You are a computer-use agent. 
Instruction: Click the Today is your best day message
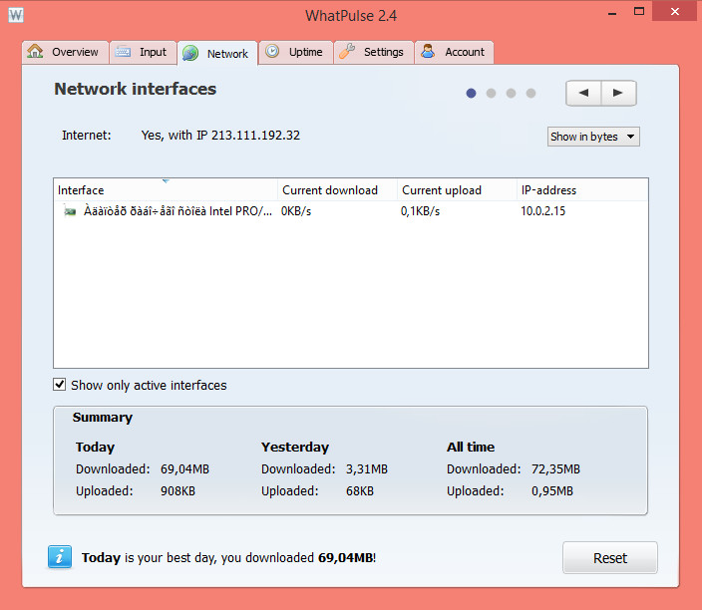[x=228, y=557]
